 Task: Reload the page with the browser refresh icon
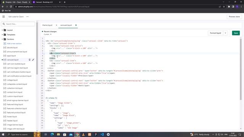tap(11, 7)
